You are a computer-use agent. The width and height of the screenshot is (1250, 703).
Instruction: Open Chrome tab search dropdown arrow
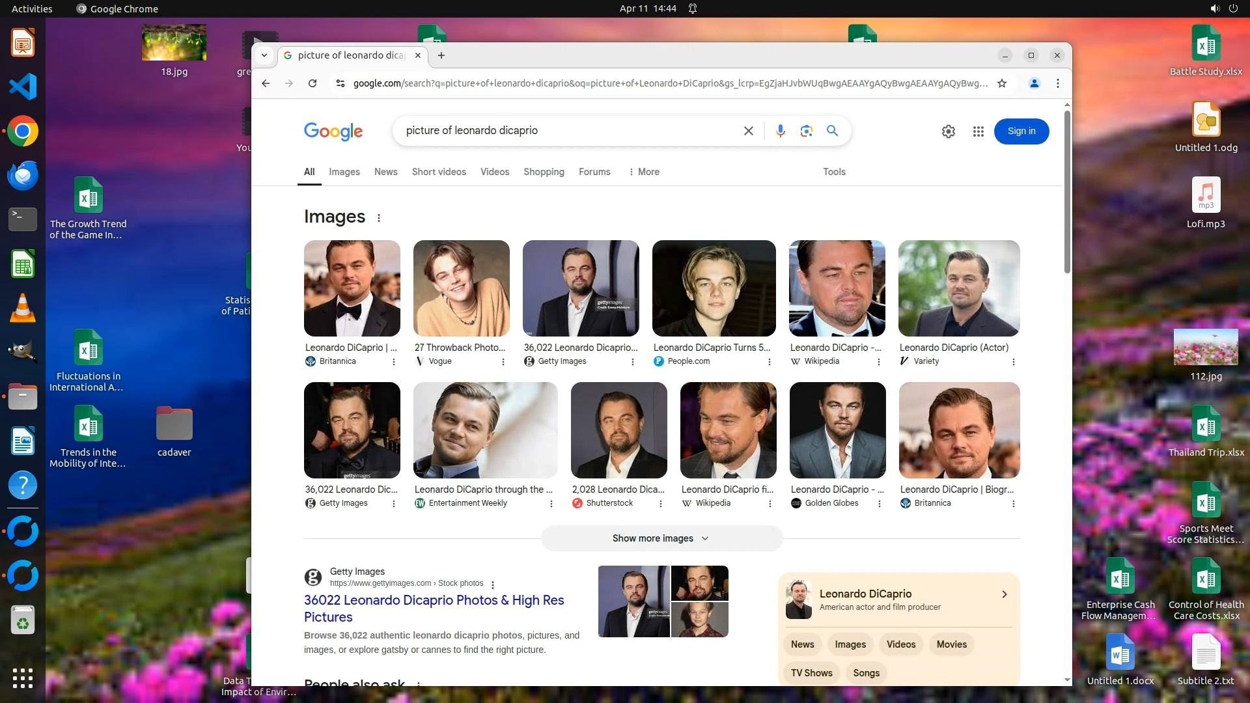coord(264,55)
